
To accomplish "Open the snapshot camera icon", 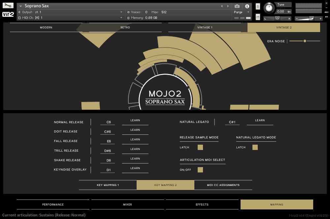I will [x=237, y=6].
